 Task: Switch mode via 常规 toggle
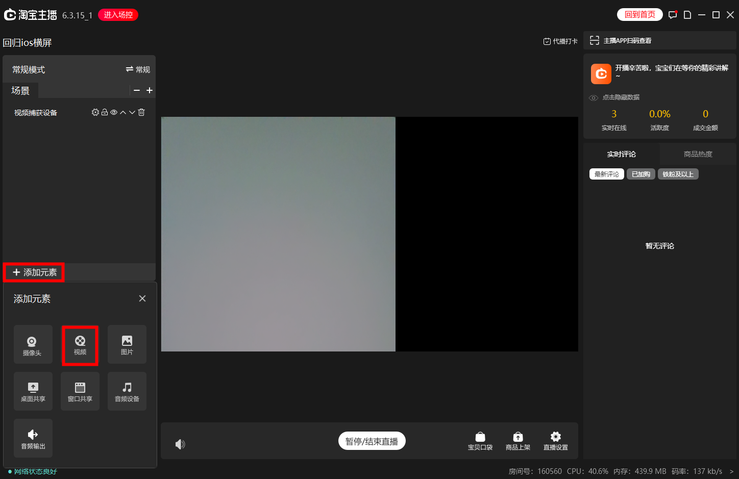point(138,69)
